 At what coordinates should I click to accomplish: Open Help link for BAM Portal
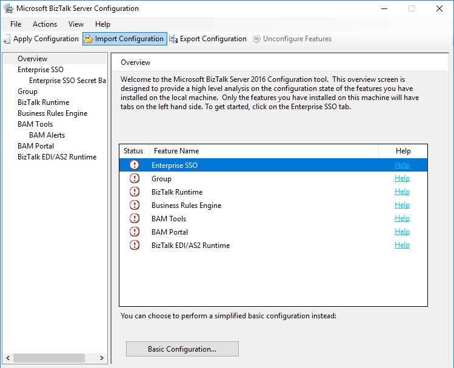pos(402,232)
